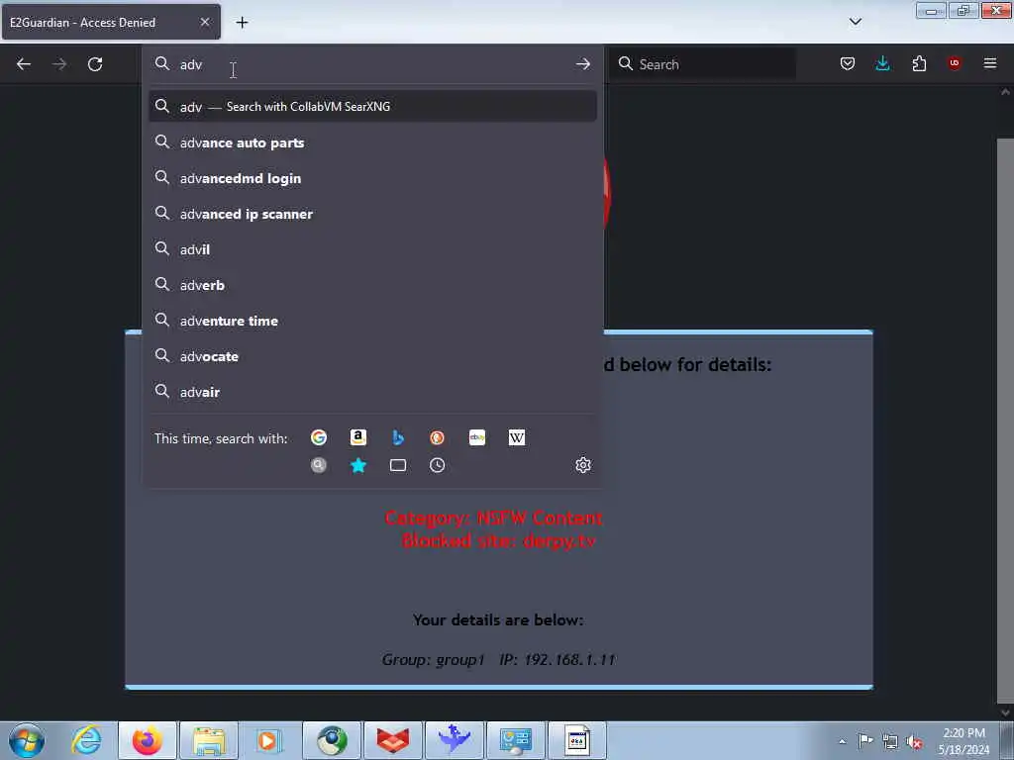
Task: Open Action Center flag in tray
Action: pos(865,741)
